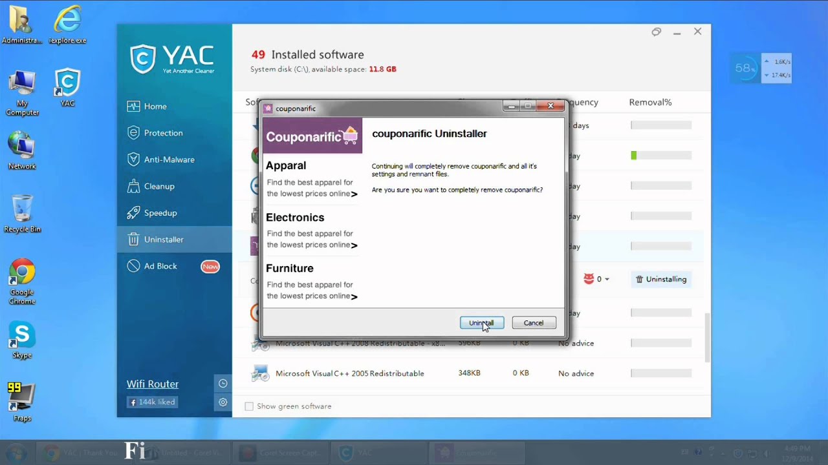Click the Ad Block circle icon
This screenshot has width=828, height=465.
133,266
